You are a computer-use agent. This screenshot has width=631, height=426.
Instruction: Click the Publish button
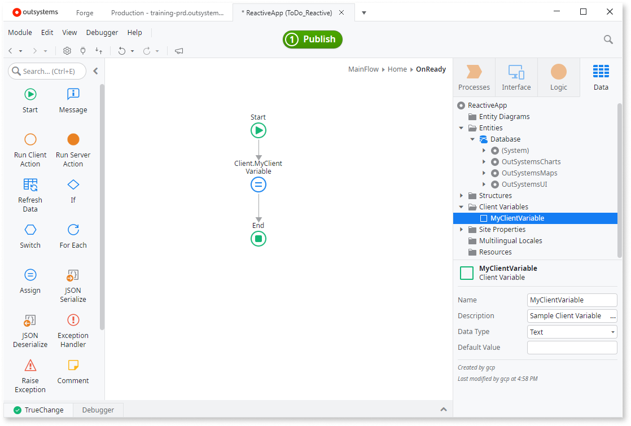click(312, 39)
